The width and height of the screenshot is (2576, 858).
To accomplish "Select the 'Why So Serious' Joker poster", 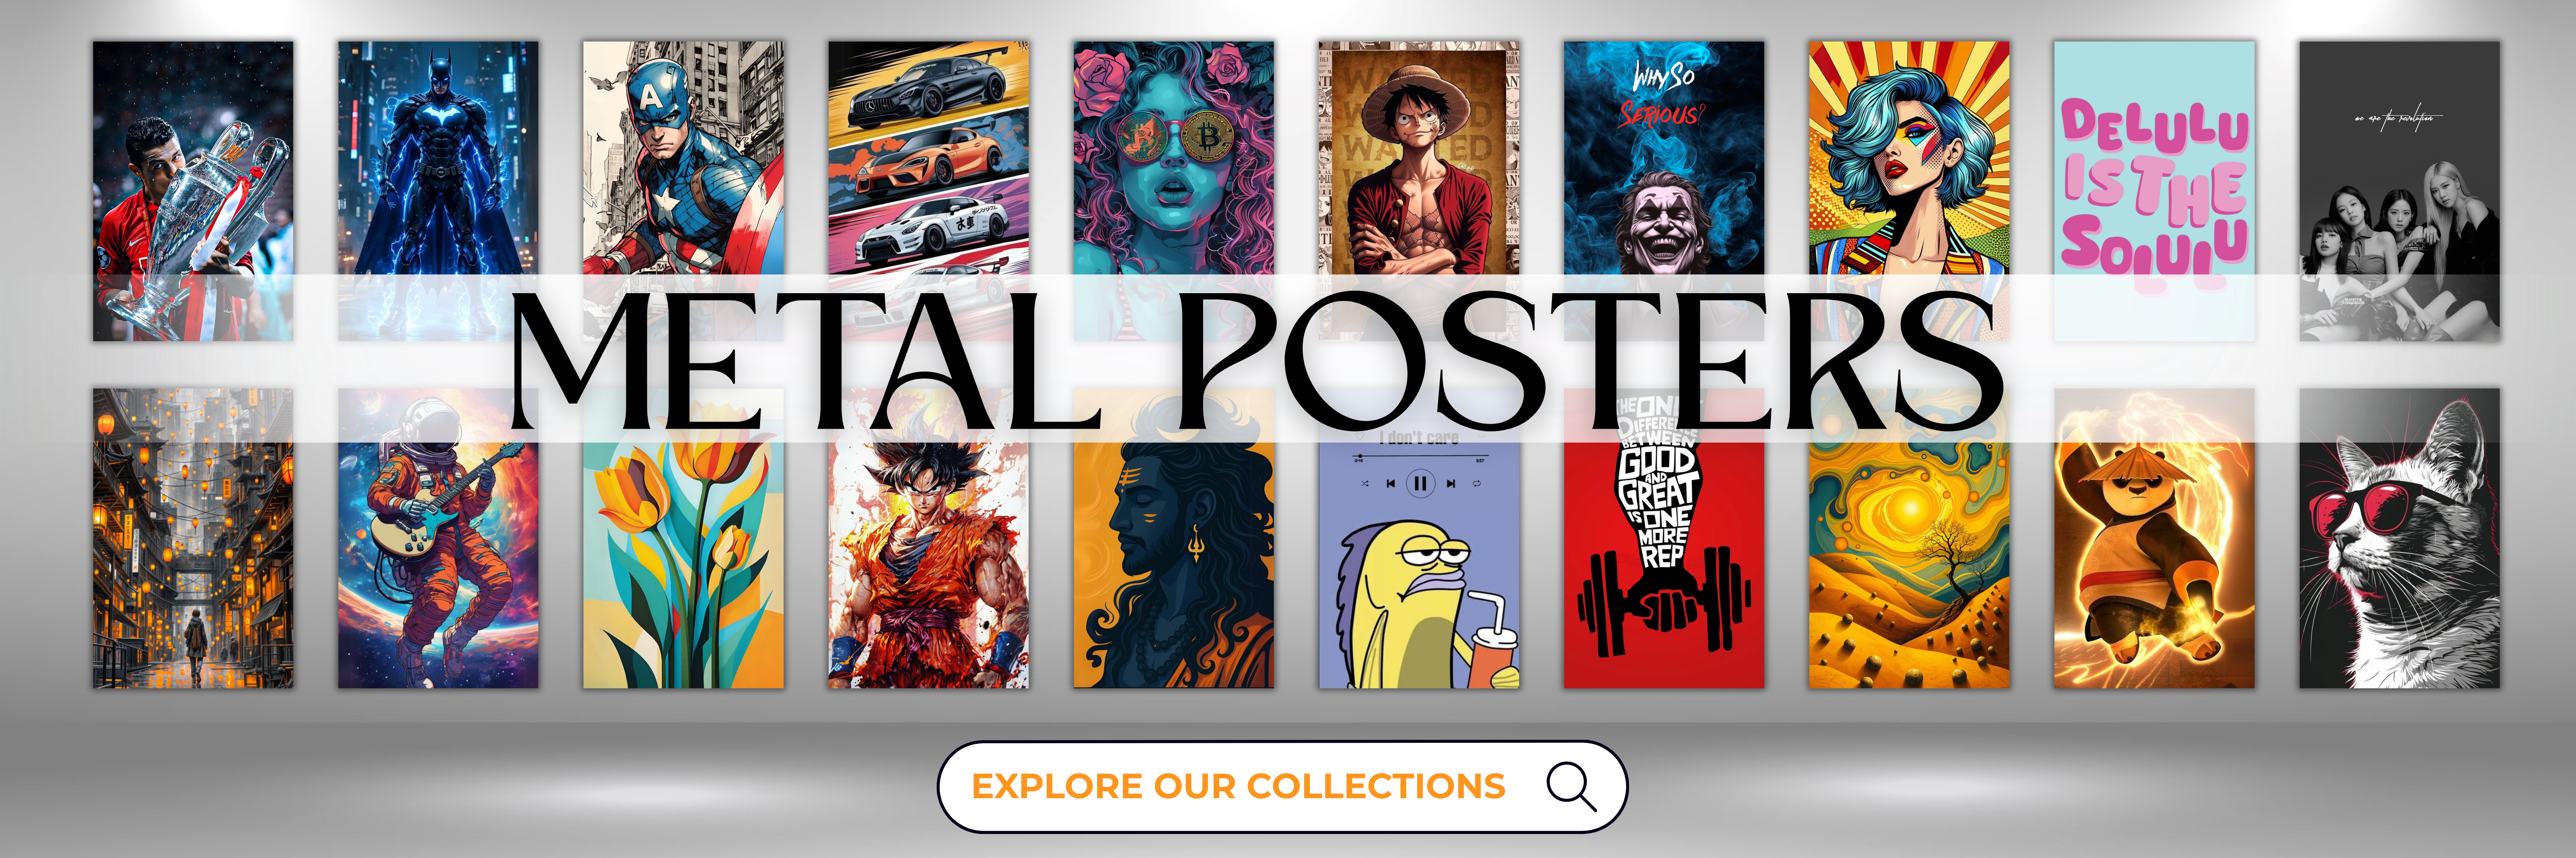I will point(1664,191).
